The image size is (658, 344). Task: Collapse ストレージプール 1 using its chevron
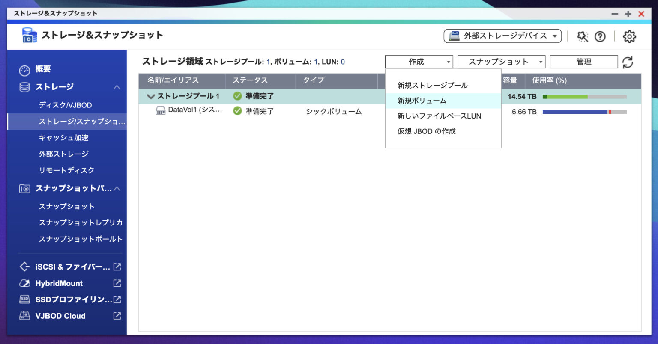tap(151, 96)
